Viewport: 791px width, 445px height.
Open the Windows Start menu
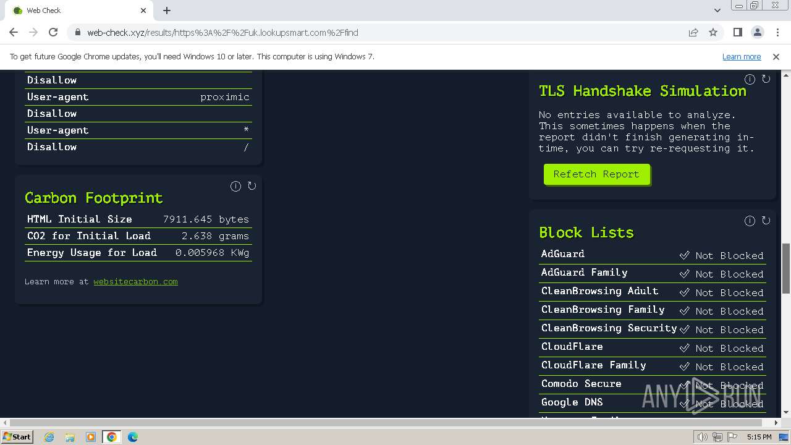[x=17, y=436]
